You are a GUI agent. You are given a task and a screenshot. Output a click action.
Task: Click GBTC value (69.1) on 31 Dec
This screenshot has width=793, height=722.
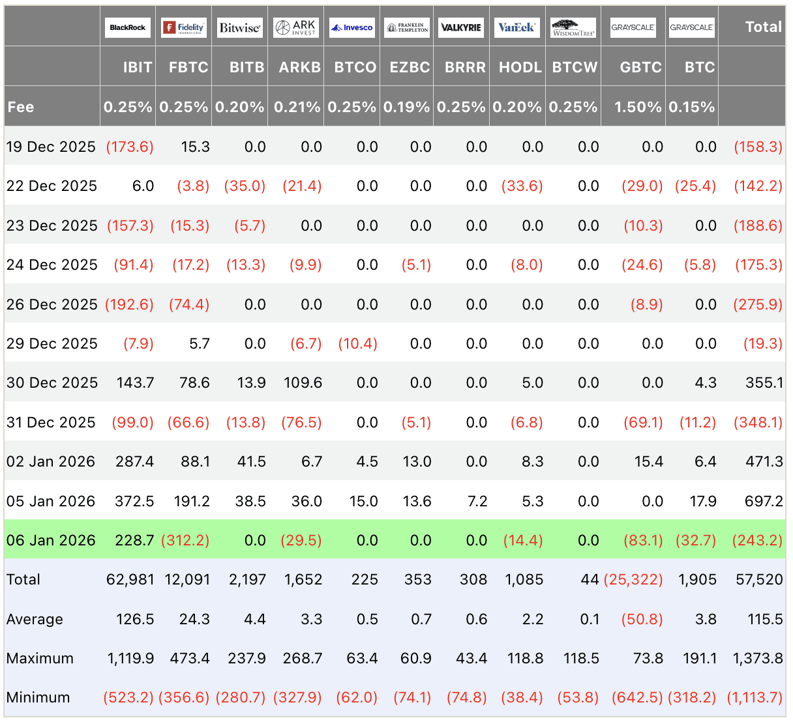[x=643, y=422]
